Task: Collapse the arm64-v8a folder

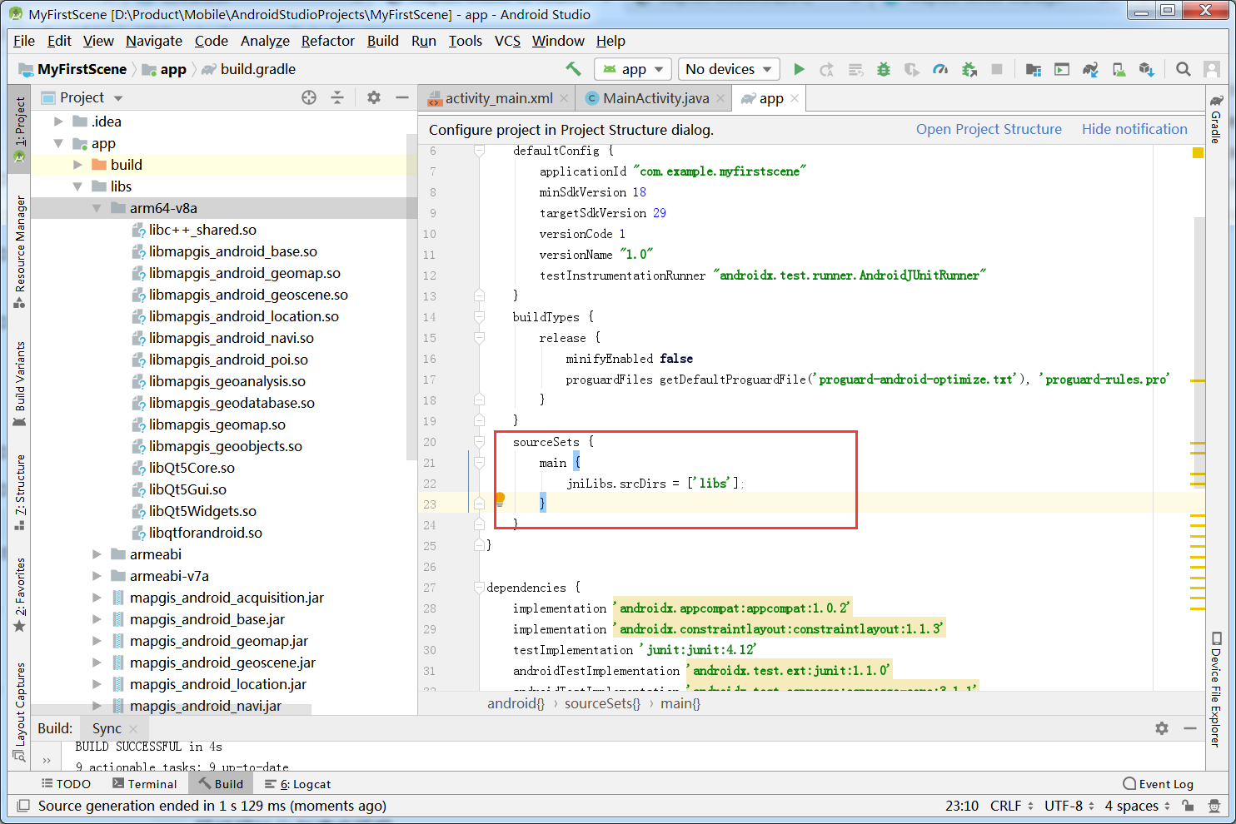Action: (97, 208)
